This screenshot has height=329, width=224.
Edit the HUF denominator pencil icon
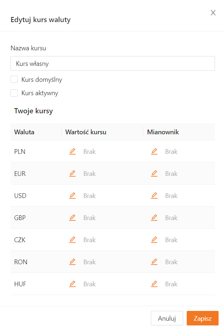pos(154,284)
